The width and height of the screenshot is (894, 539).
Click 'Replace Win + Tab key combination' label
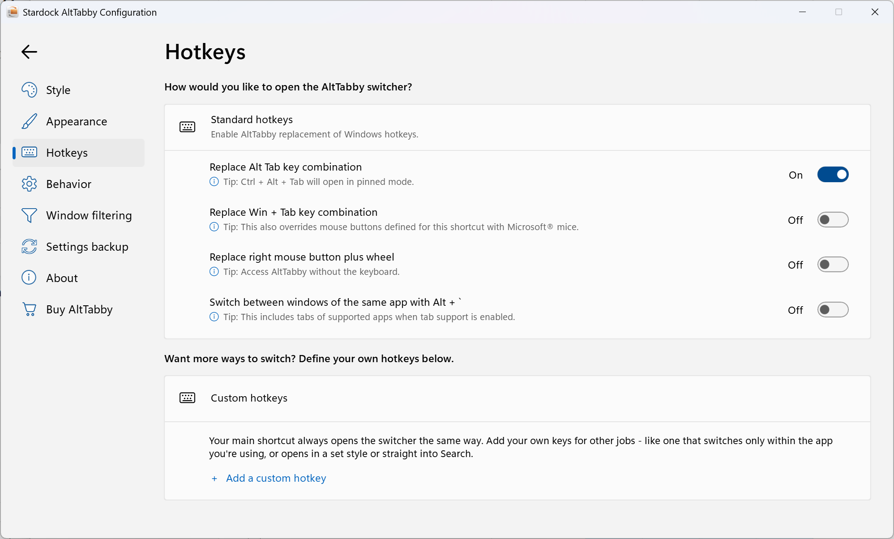tap(293, 212)
